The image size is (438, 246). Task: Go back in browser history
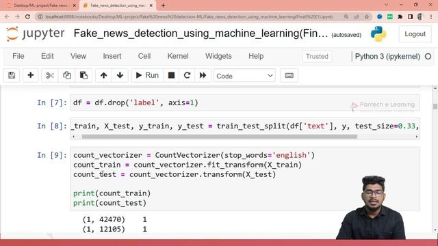pos(7,16)
